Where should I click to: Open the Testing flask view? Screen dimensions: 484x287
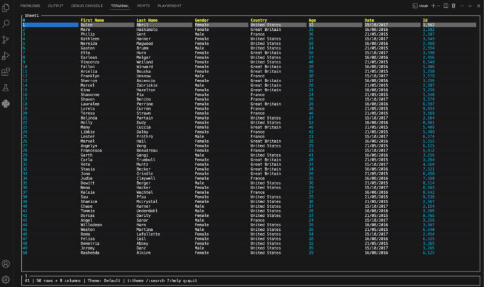point(5,88)
